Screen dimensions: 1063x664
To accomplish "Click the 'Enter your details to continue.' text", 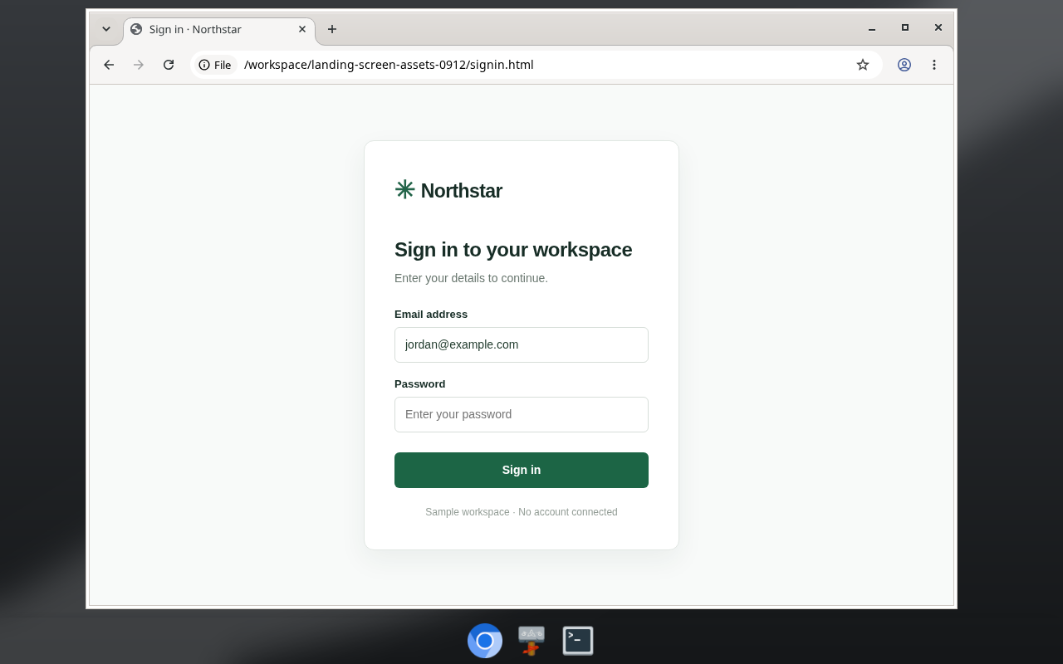I will coord(471,278).
